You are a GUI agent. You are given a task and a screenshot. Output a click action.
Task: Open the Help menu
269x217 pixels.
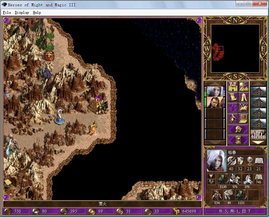[37, 12]
